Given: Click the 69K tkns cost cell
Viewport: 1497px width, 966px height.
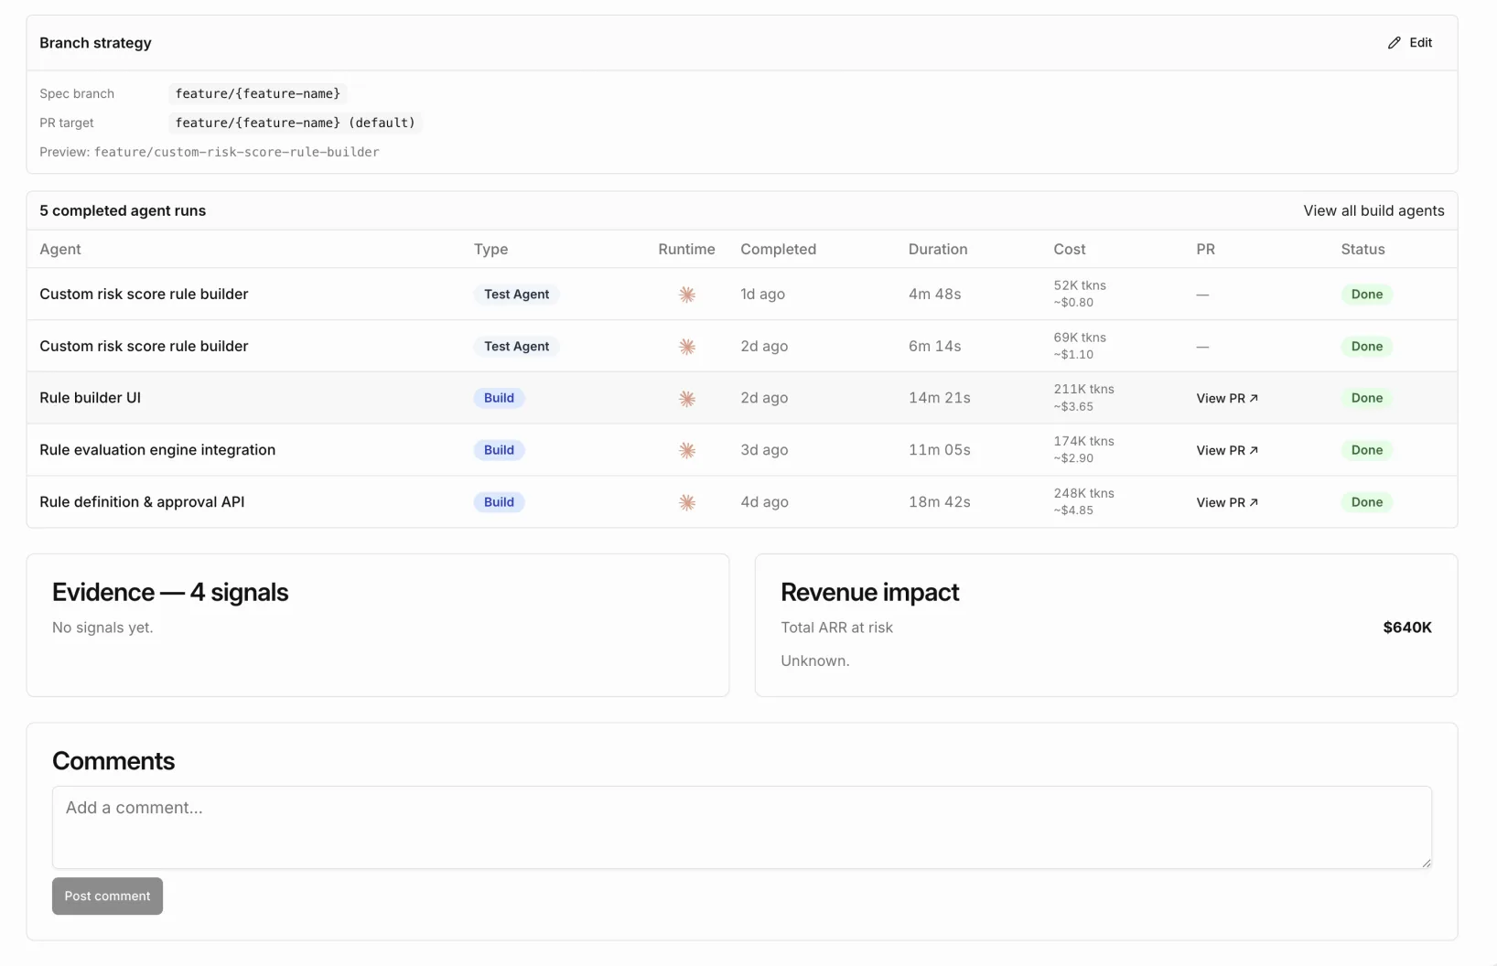Looking at the screenshot, I should click(x=1080, y=346).
